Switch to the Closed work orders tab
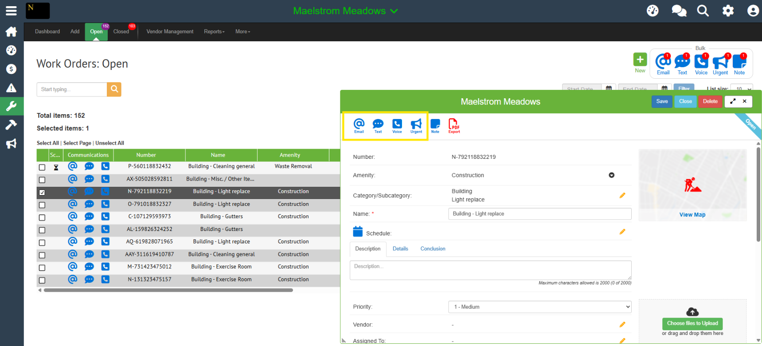Viewport: 762px width, 346px height. 121,32
